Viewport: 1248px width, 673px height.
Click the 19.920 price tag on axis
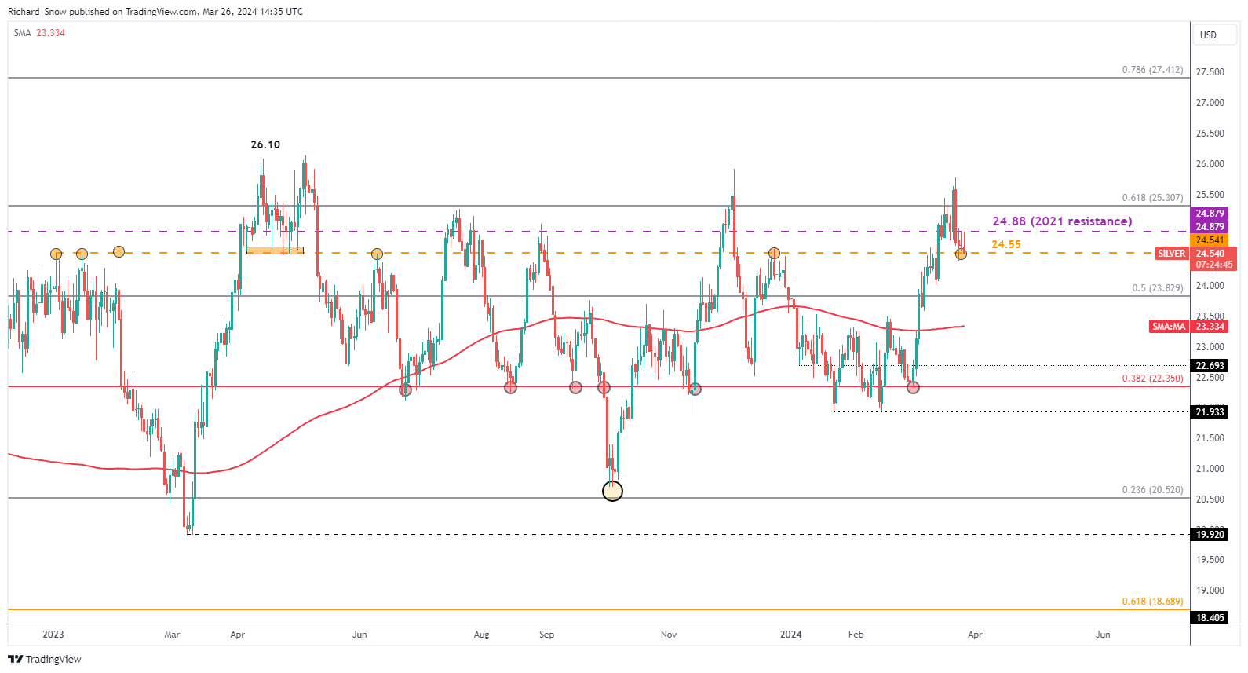1210,535
